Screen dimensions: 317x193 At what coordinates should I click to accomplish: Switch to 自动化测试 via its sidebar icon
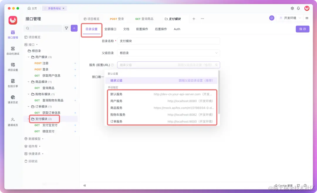point(12,50)
